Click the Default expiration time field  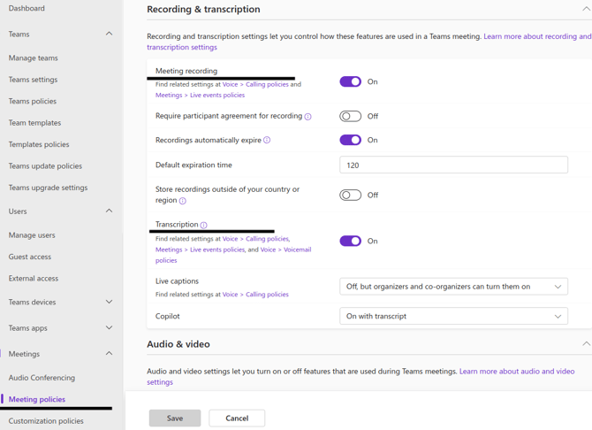tap(453, 165)
